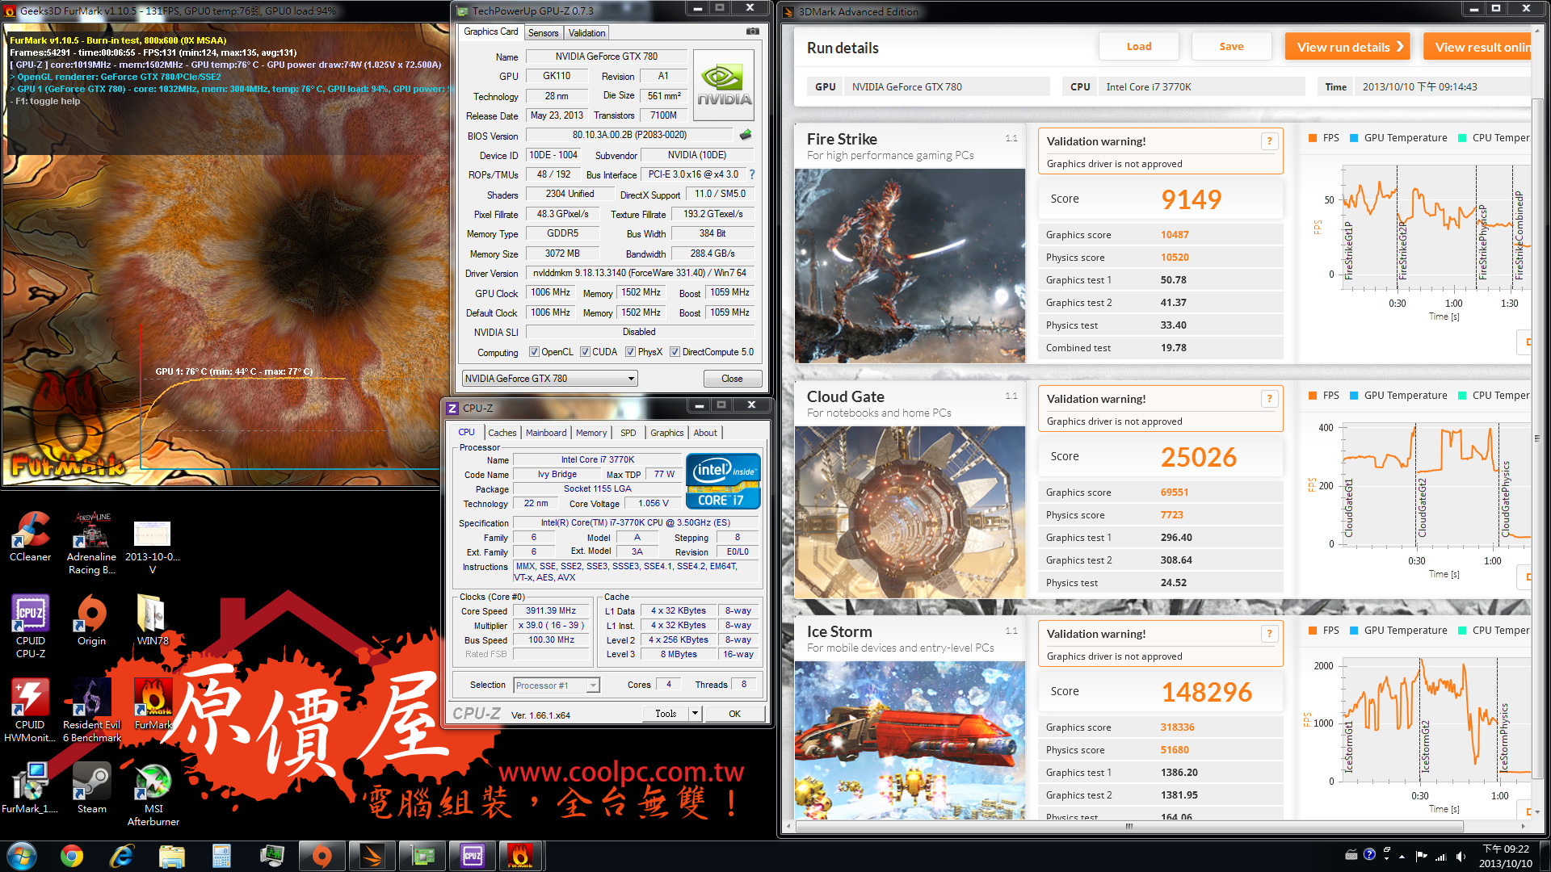Open the Fire Strike validation warning help icon

click(1269, 141)
